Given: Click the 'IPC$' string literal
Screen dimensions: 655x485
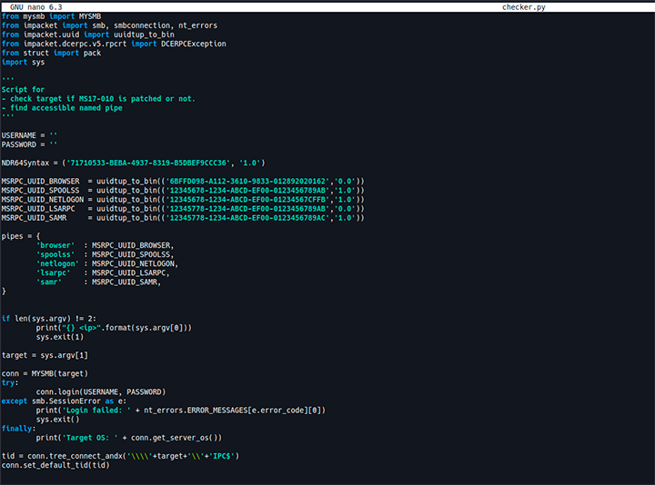Looking at the screenshot, I should click(x=222, y=457).
